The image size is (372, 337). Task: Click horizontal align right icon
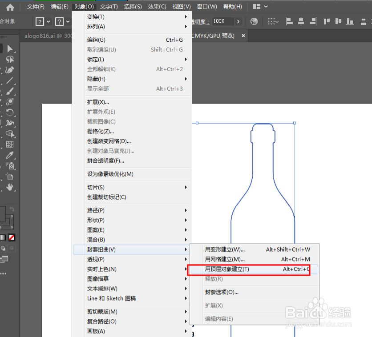[313, 22]
